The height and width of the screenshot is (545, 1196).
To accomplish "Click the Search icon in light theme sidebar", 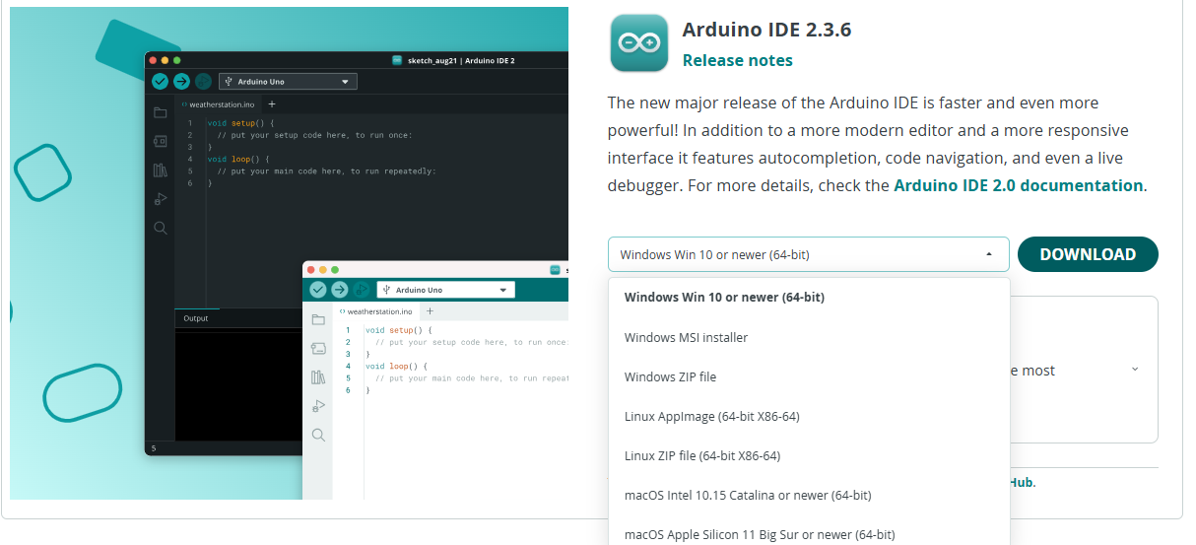I will (318, 435).
